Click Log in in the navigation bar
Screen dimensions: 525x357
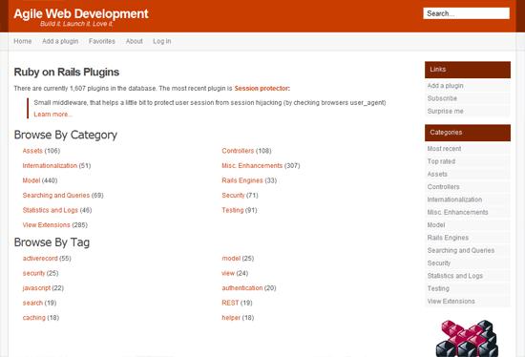pos(162,41)
